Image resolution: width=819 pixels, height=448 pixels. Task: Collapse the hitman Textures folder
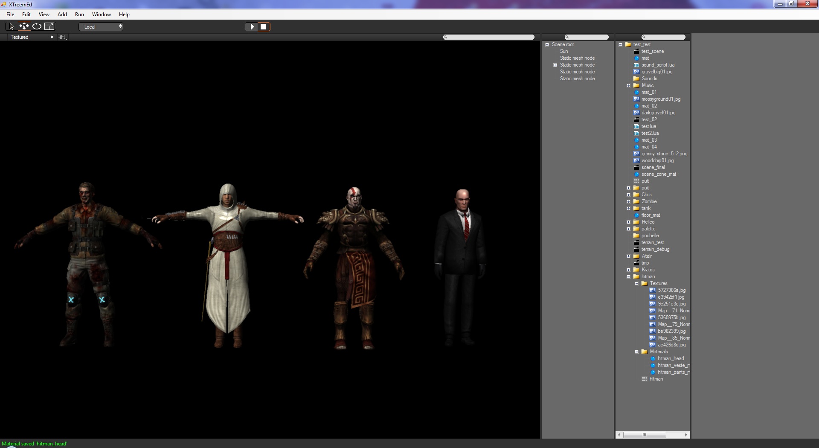636,283
